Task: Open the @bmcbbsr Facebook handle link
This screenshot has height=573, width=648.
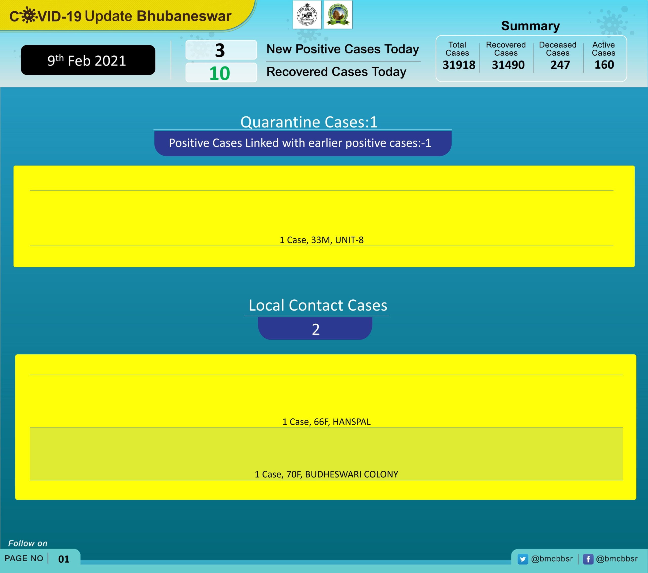Action: click(x=617, y=558)
